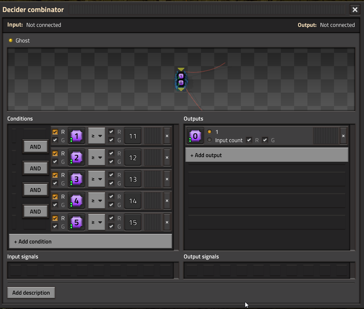Select the Input count radio option
Screen dimensions: 364x309
[209, 140]
